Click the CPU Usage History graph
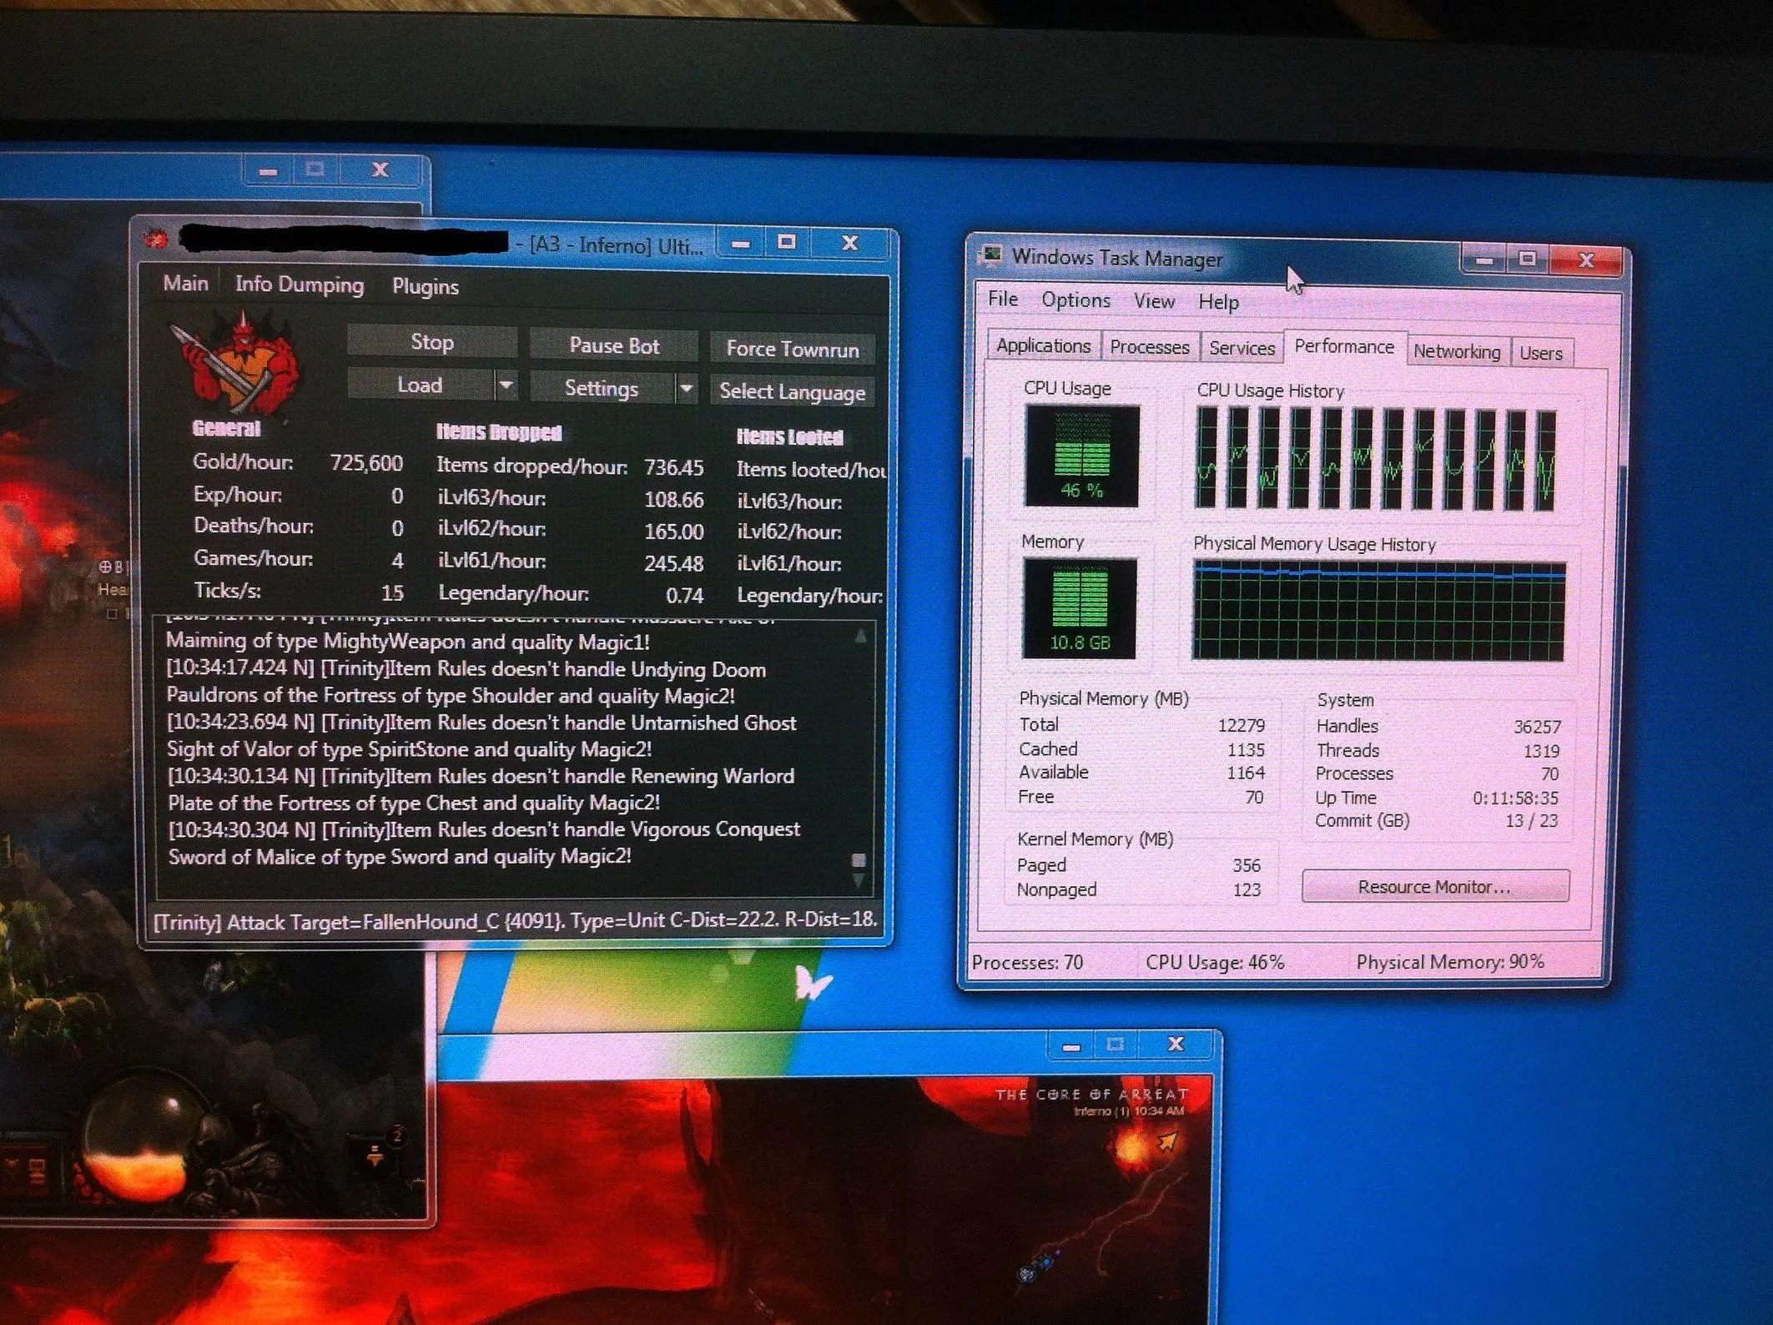The width and height of the screenshot is (1773, 1325). tap(1375, 459)
